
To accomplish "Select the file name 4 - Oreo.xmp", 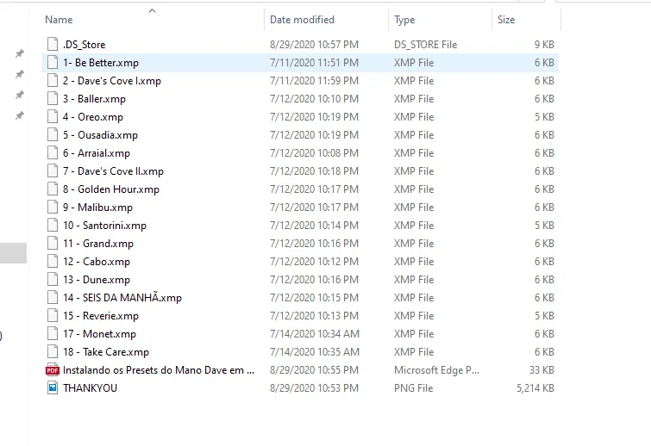I will pos(92,117).
